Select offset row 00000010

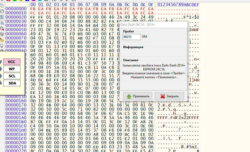coord(16,13)
